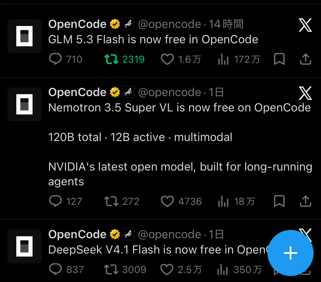Share the GLM 5.3 Flash post

click(x=305, y=59)
